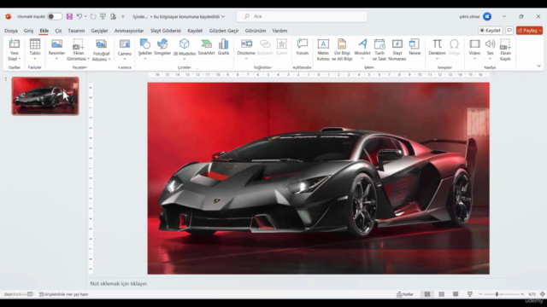Select slide 1 thumbnail

click(x=45, y=96)
